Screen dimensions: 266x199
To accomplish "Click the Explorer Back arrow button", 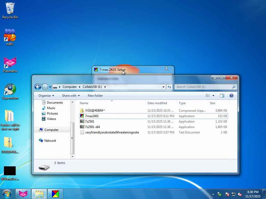I will pyautogui.click(x=38, y=87).
